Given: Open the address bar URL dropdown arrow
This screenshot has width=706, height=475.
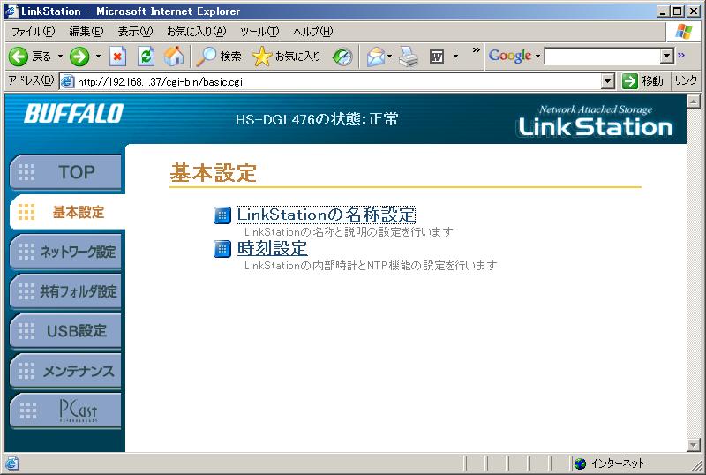Looking at the screenshot, I should click(608, 81).
